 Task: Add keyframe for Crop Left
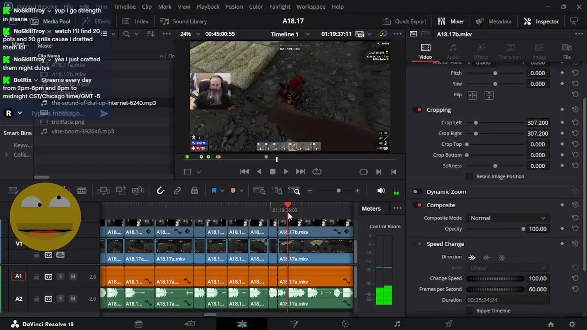[562, 122]
